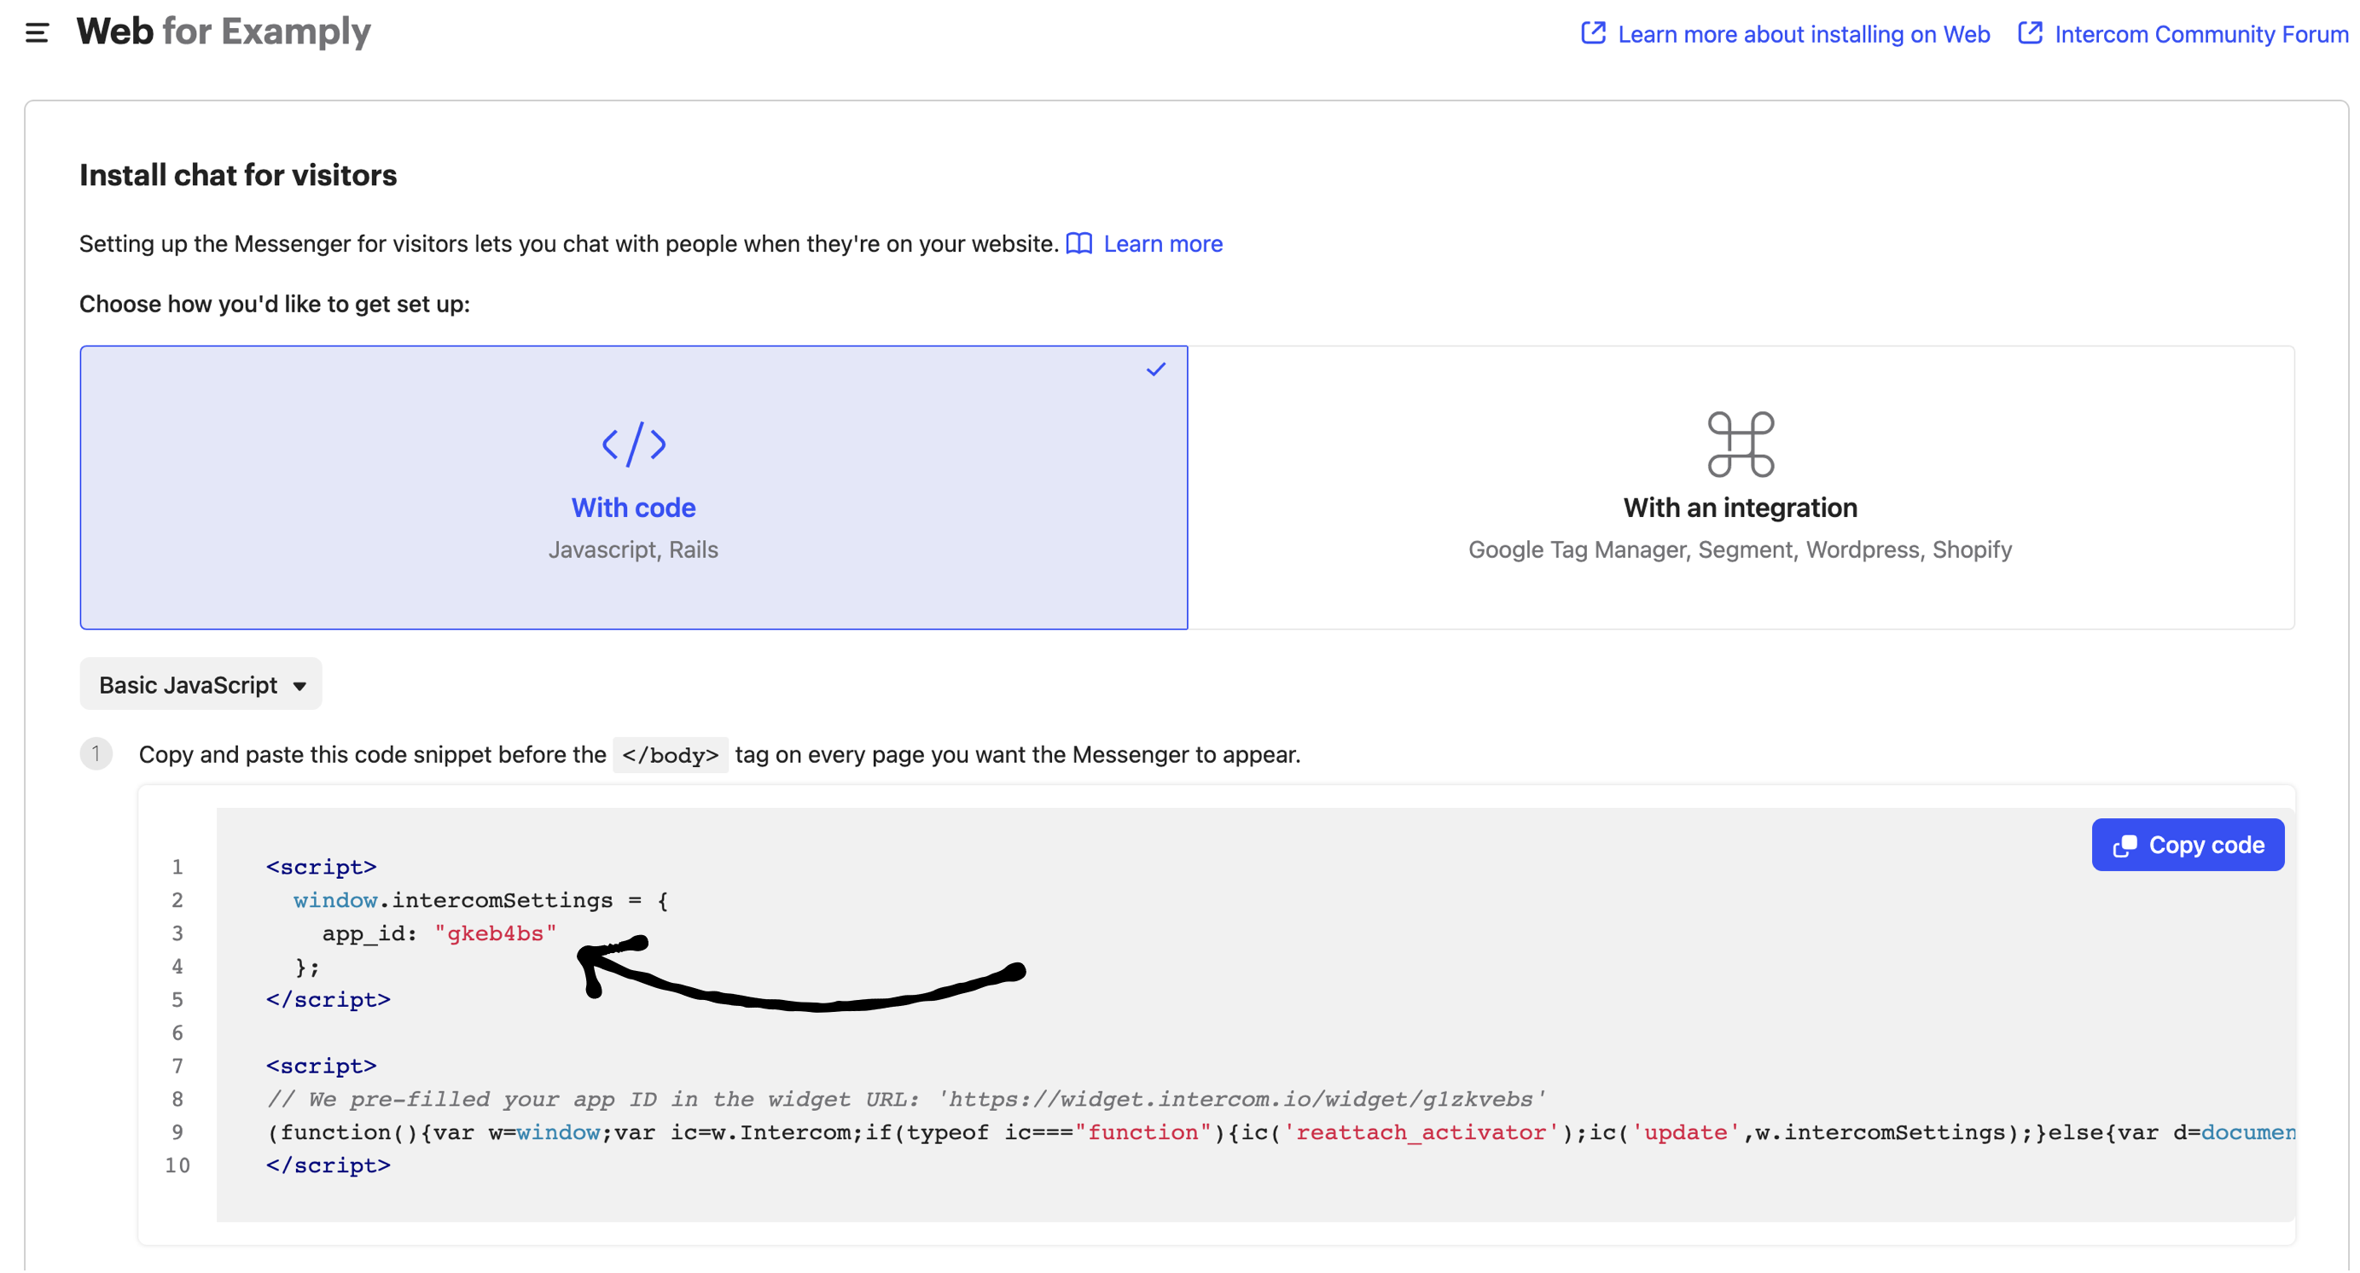Click the Learn more inline link
Screen dimensions: 2360x1273
click(x=1165, y=243)
